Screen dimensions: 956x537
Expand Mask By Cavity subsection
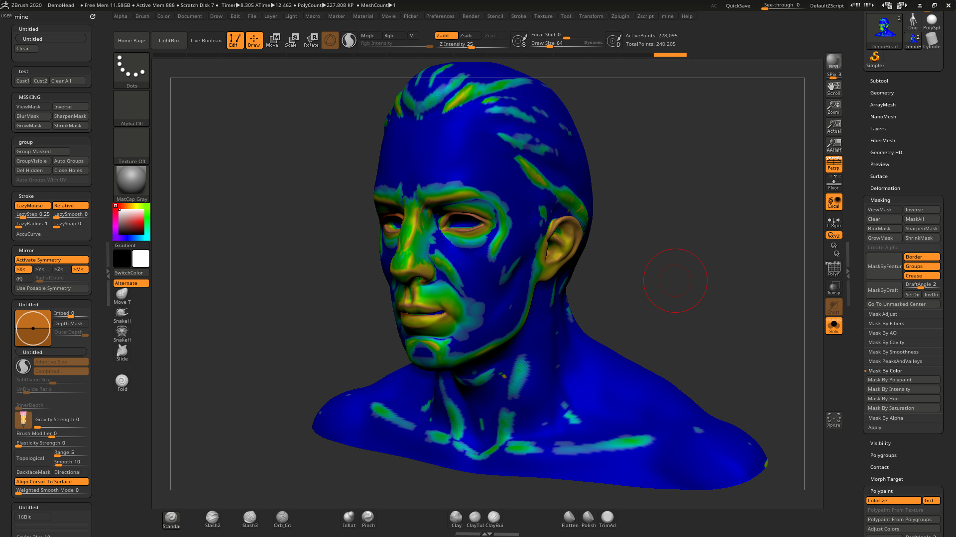pyautogui.click(x=886, y=342)
